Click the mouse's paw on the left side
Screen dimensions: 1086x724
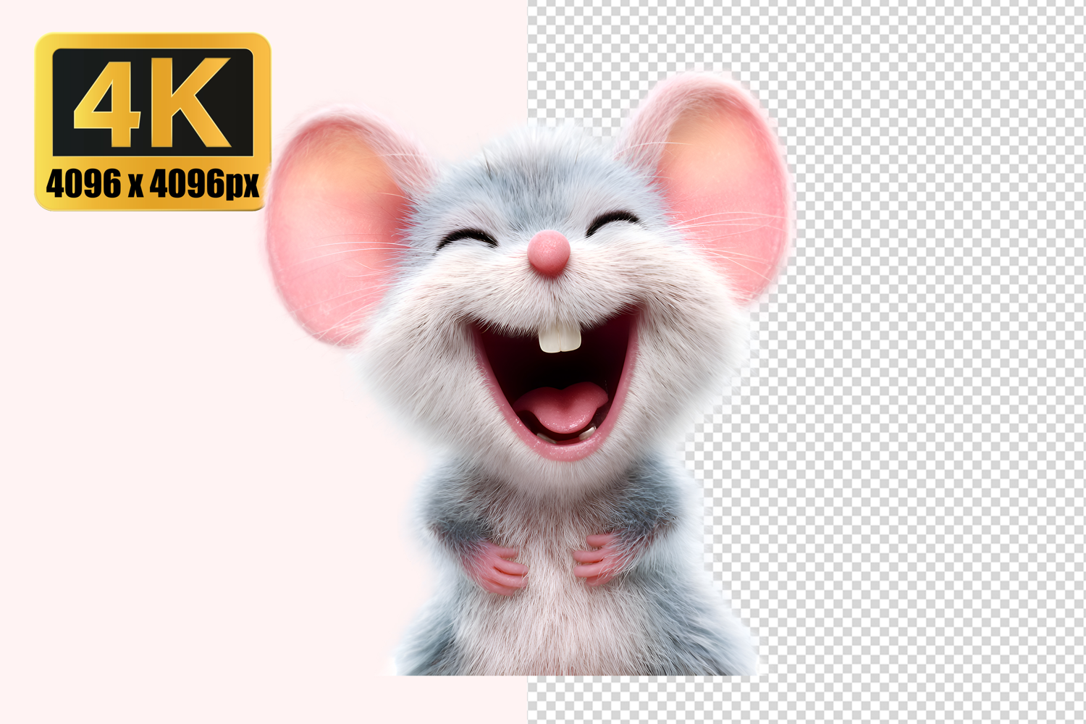click(498, 570)
